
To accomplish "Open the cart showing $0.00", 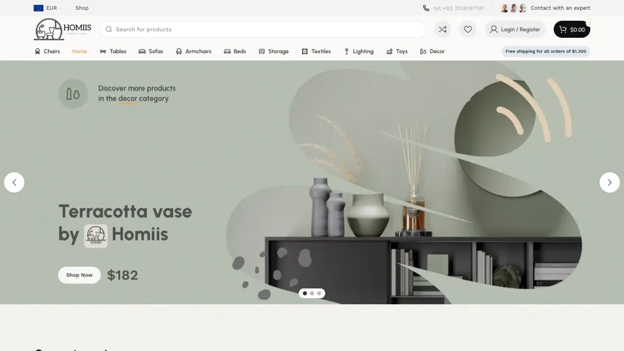I will click(x=572, y=29).
